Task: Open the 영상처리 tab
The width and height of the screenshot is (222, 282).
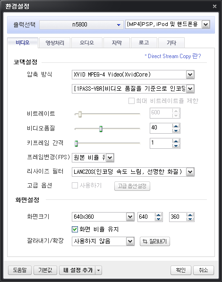Action: 55,43
